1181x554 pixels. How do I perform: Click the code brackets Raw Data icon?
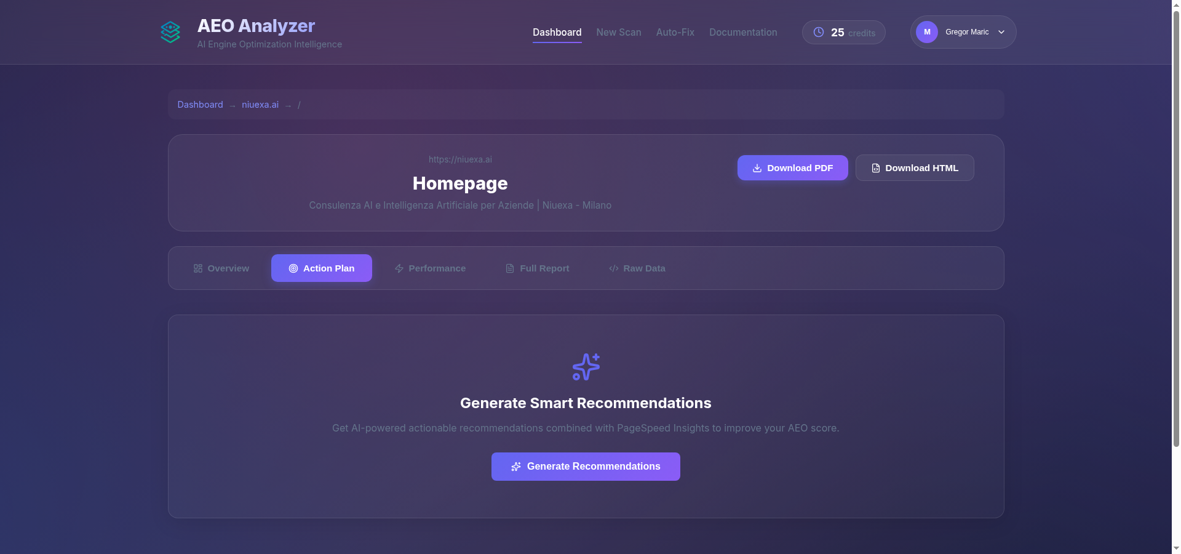[613, 268]
